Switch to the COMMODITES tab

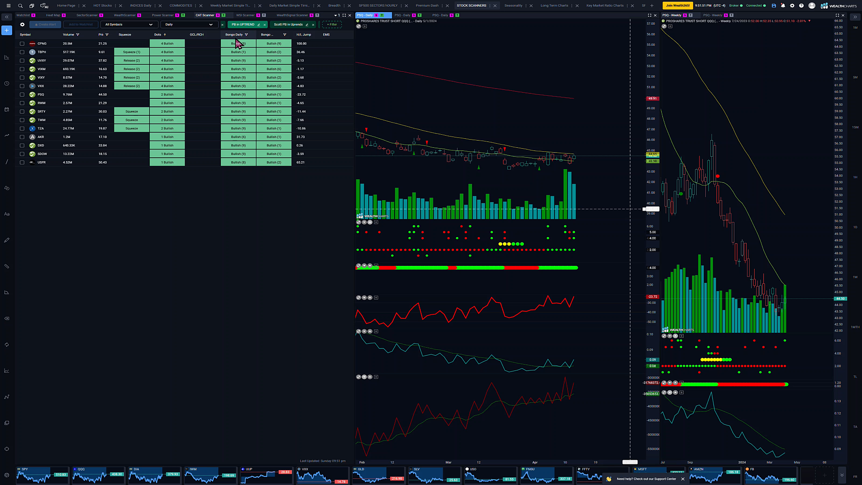(x=180, y=6)
